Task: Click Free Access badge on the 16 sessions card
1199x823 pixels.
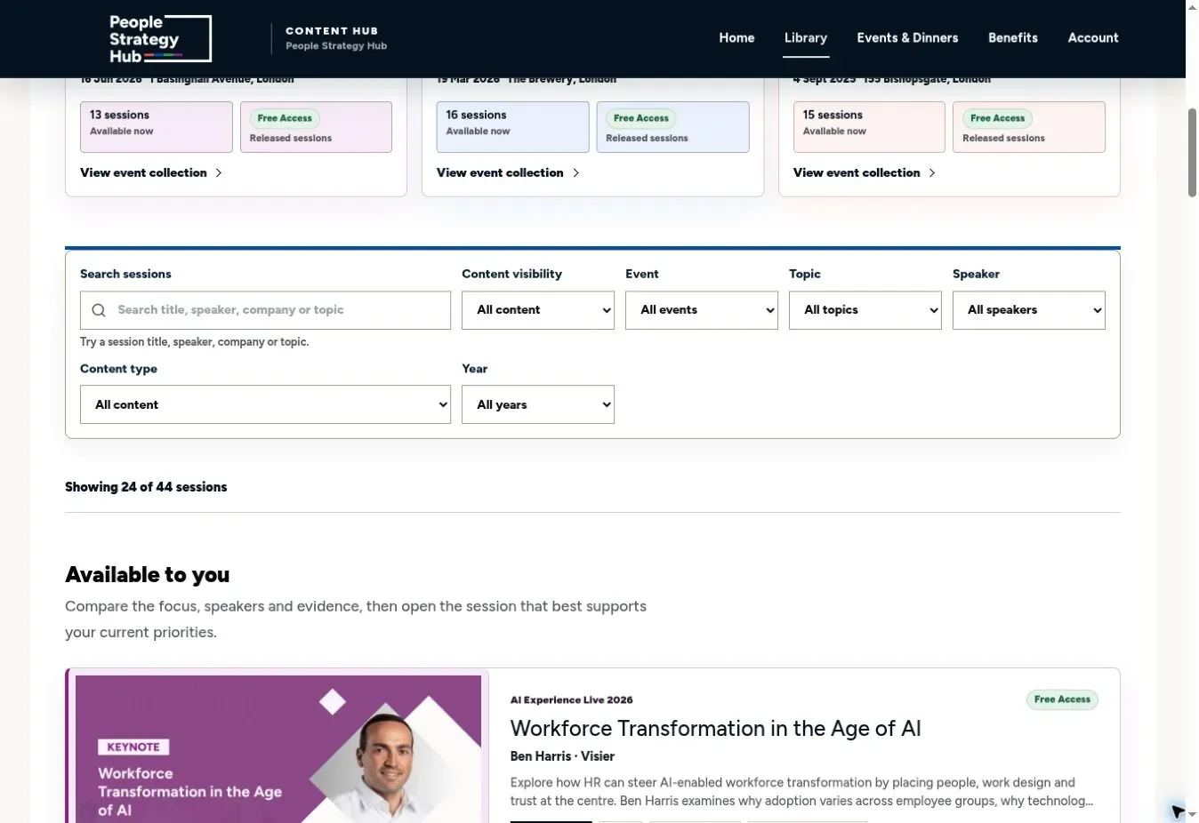Action: (641, 118)
